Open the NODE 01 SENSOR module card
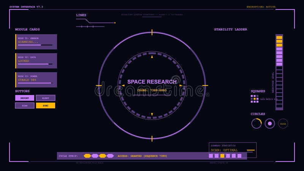The image size is (304, 171). (x=36, y=42)
